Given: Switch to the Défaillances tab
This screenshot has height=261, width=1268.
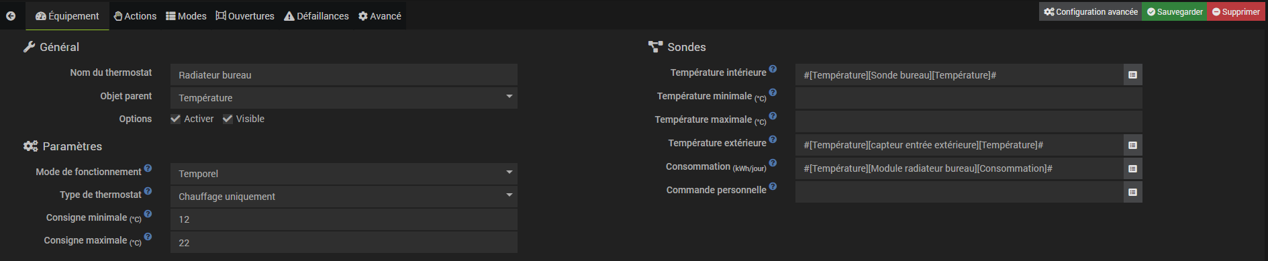Looking at the screenshot, I should coord(316,16).
